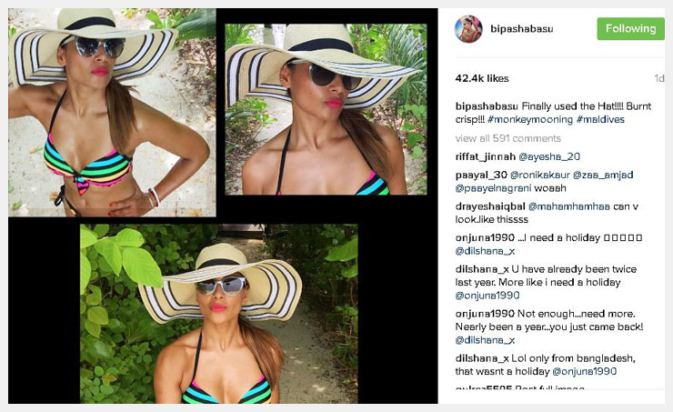The height and width of the screenshot is (412, 673).
Task: Open the @paayelnagrani mention
Action: 493,188
